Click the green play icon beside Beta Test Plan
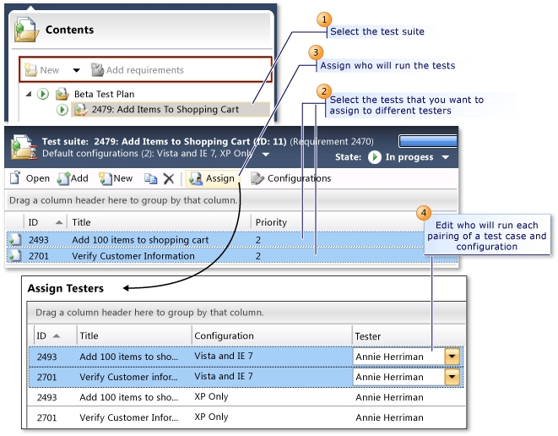The width and height of the screenshot is (558, 436). coord(43,94)
